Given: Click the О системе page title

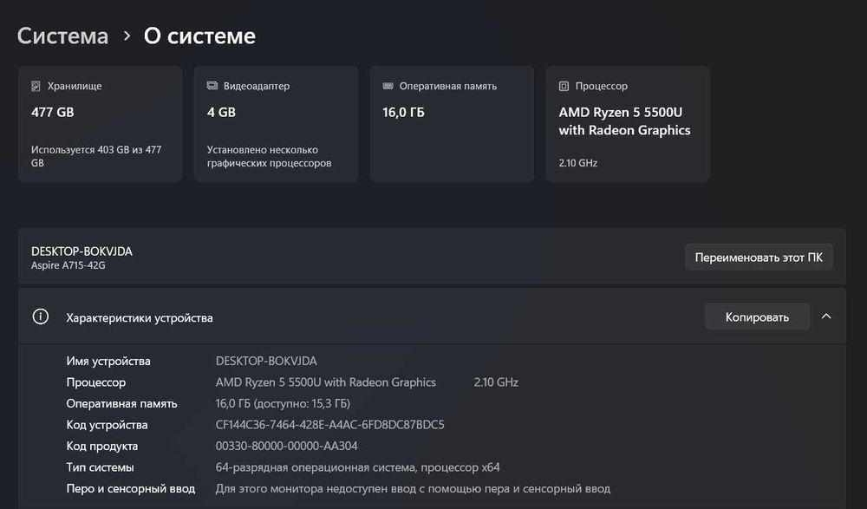Looking at the screenshot, I should (199, 36).
